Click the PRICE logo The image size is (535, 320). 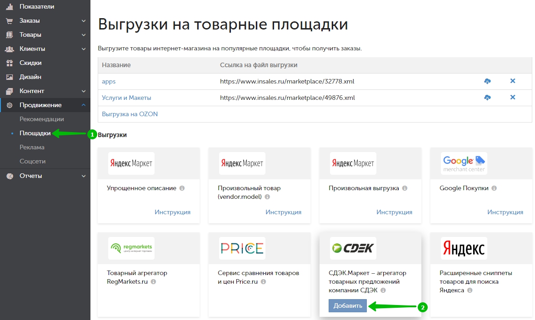pyautogui.click(x=242, y=248)
